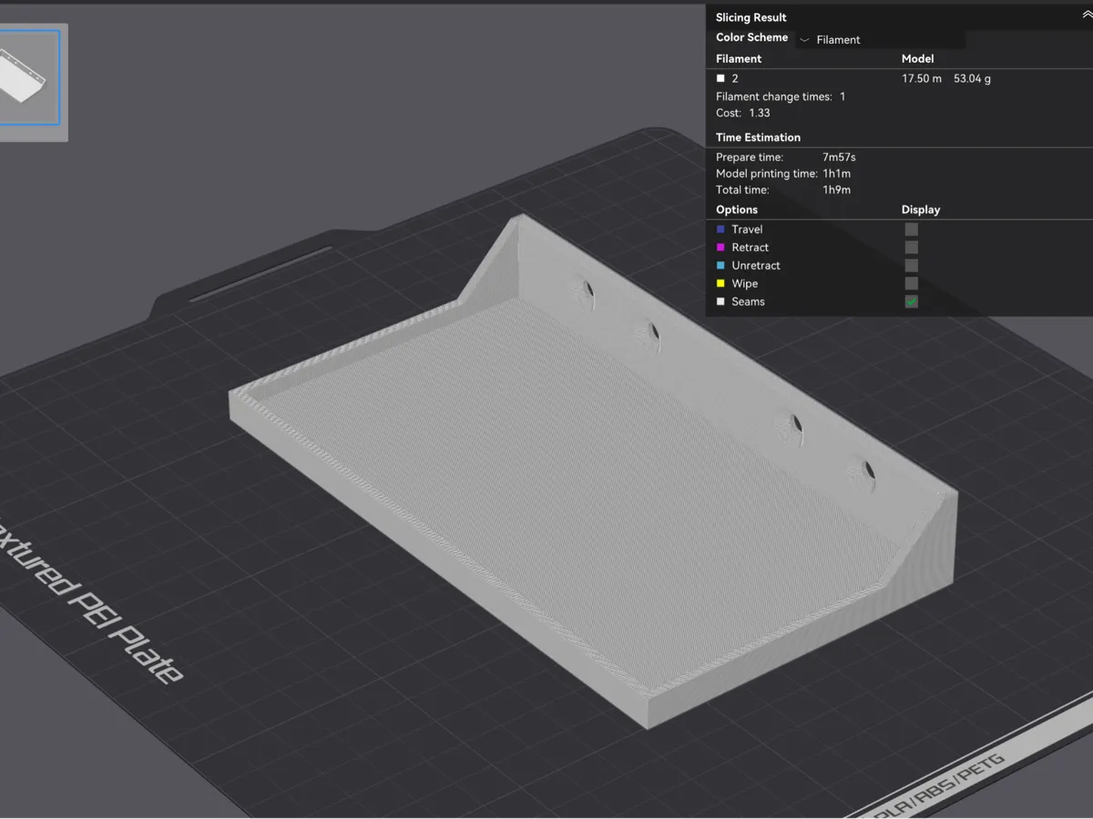Screen dimensions: 1093x819
Task: Click the 'Options' column heading
Action: point(737,209)
